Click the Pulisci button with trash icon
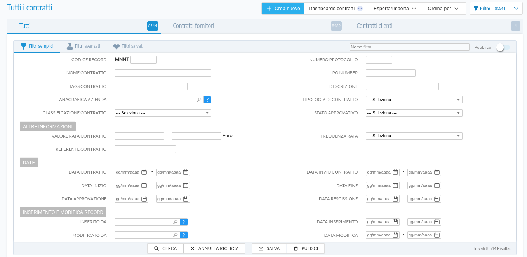Viewport: 527px width, 257px height. 306,248
